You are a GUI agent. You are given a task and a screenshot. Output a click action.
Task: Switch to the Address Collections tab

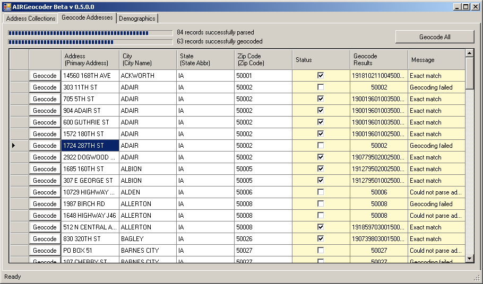(x=31, y=19)
